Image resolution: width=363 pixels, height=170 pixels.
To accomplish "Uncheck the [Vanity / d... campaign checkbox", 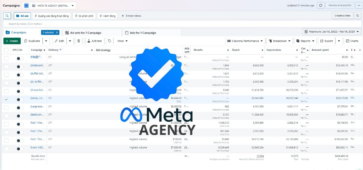I will [x=6, y=100].
